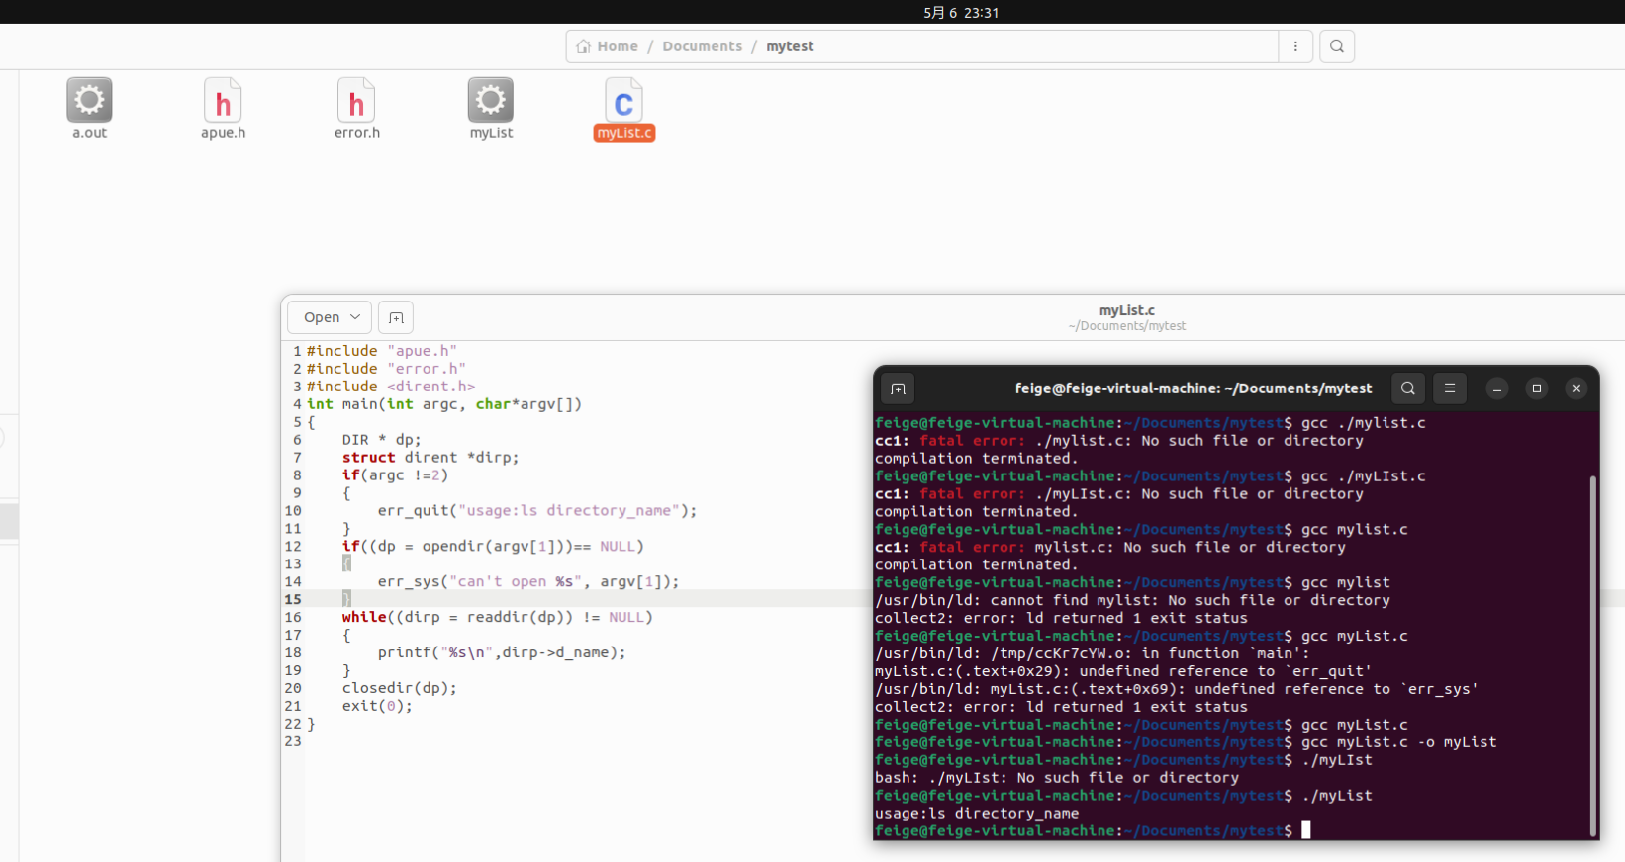
Task: Open the file manager search
Action: 1337,46
